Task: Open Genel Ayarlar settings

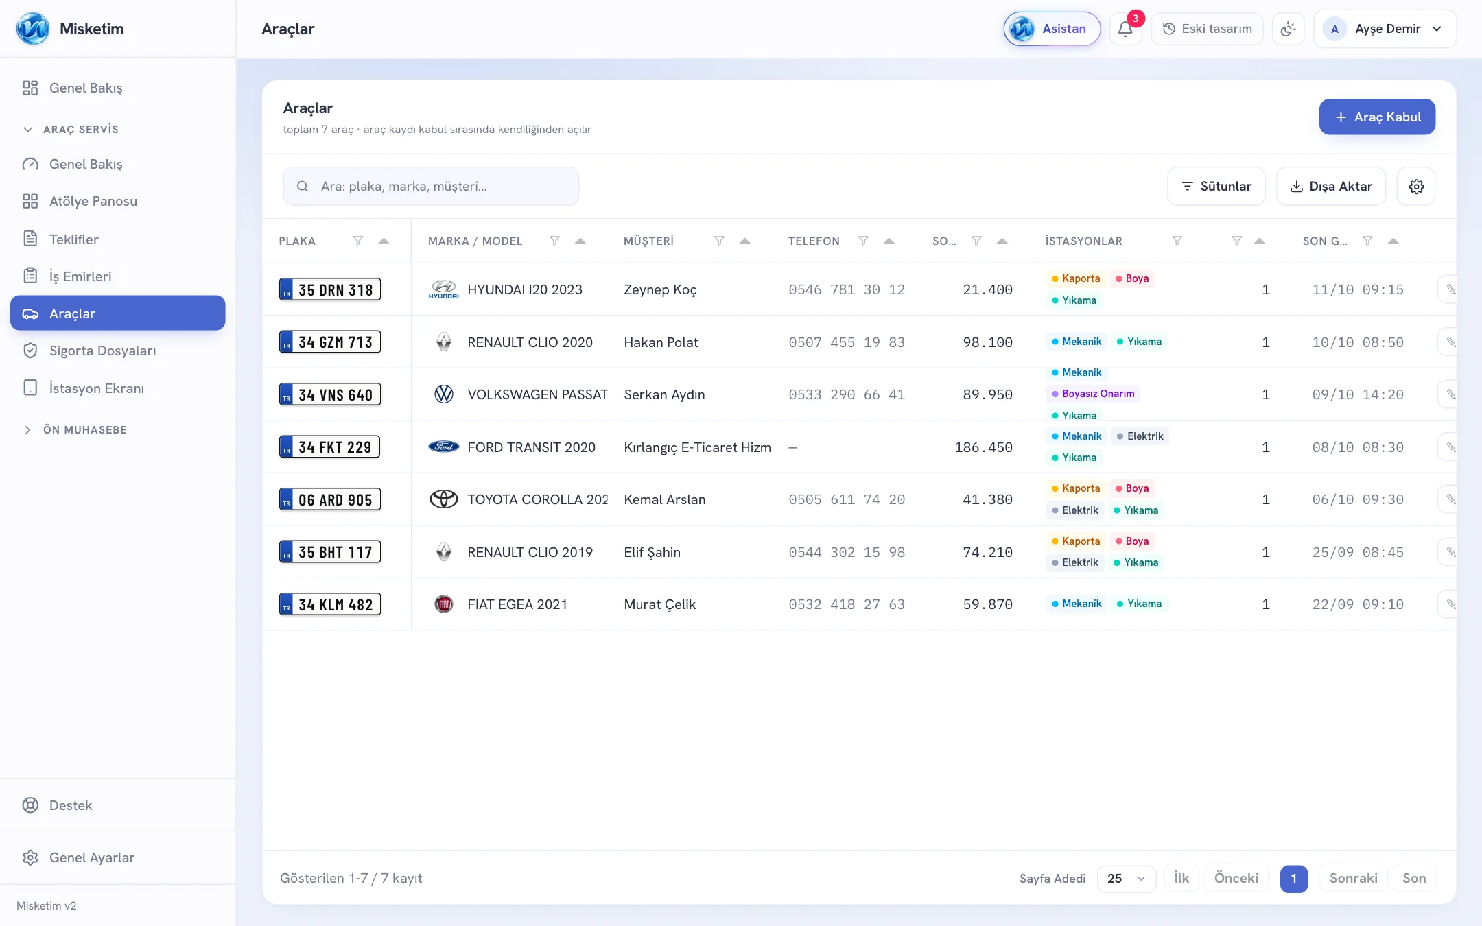Action: click(x=118, y=857)
